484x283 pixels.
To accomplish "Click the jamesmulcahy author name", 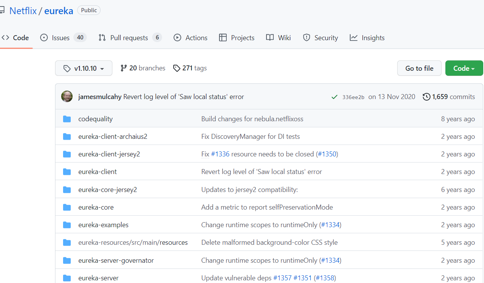I will [100, 97].
